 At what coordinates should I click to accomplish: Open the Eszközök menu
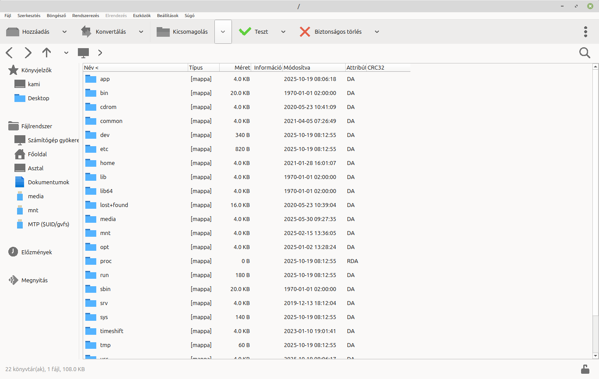click(142, 15)
